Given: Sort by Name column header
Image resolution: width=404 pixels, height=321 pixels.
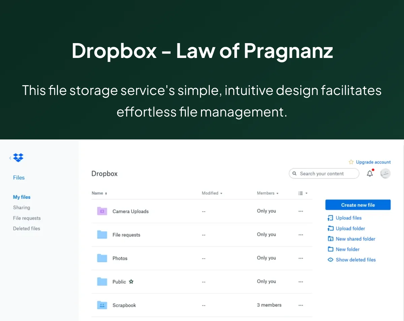Looking at the screenshot, I should pyautogui.click(x=99, y=193).
